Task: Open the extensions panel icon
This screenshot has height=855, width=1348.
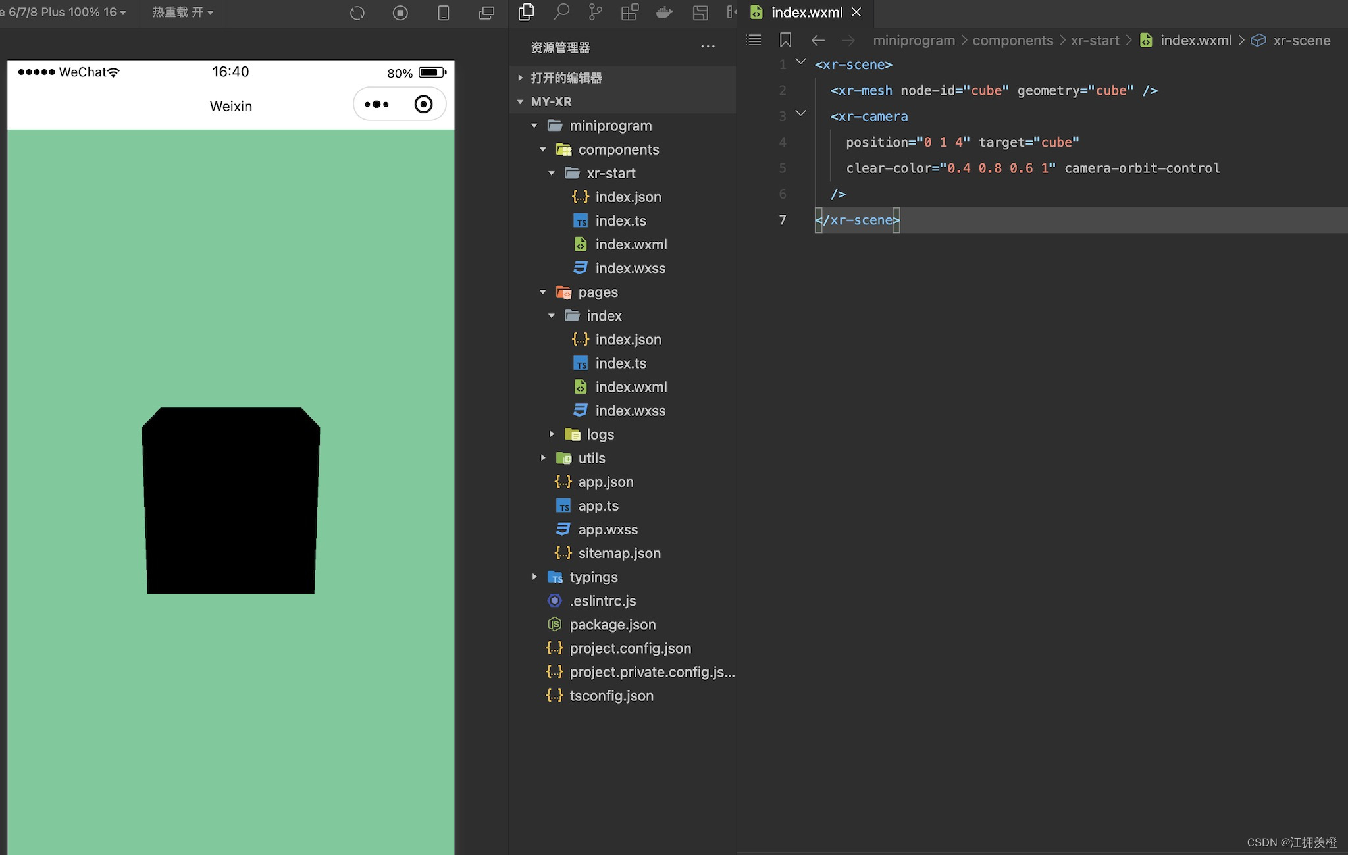Action: tap(630, 12)
